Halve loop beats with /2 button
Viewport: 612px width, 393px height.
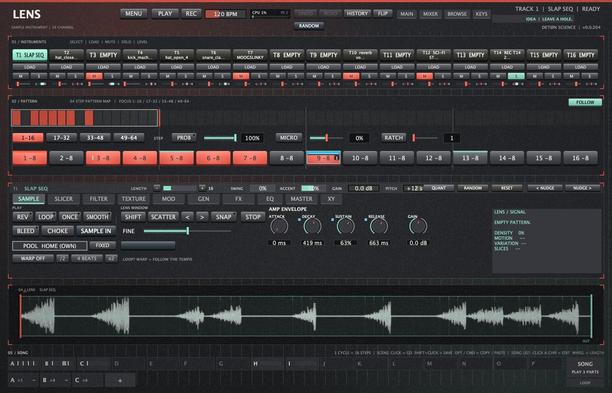(63, 259)
